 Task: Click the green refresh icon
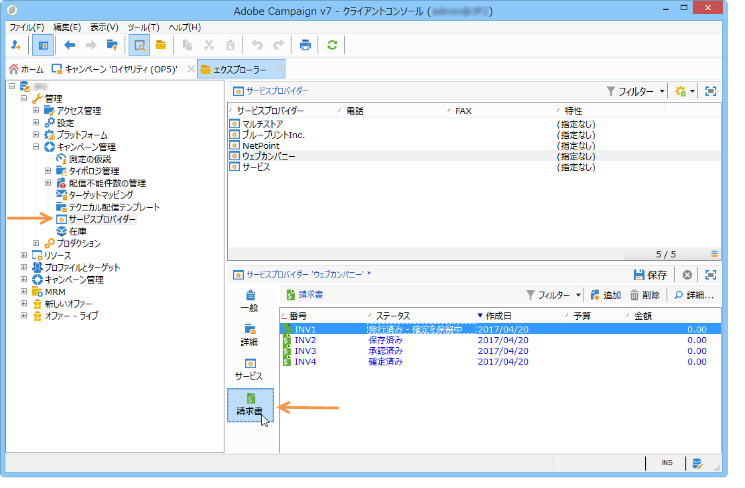point(332,45)
